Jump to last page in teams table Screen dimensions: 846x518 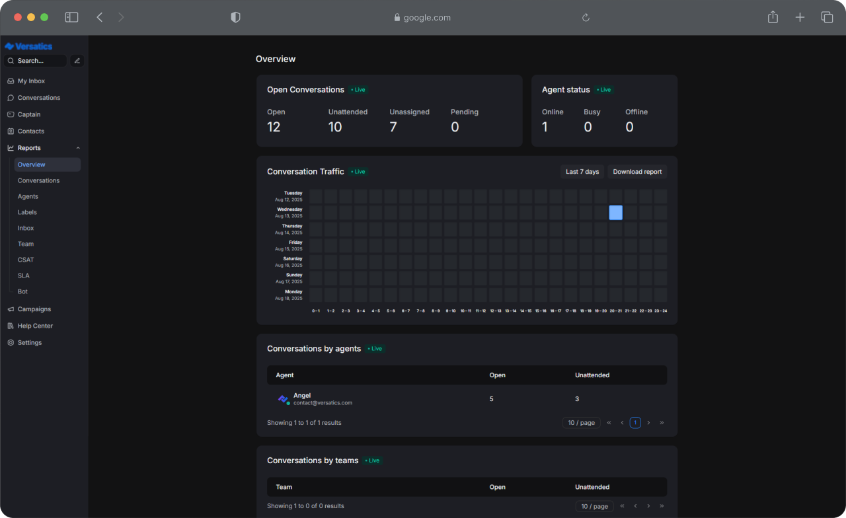point(662,506)
